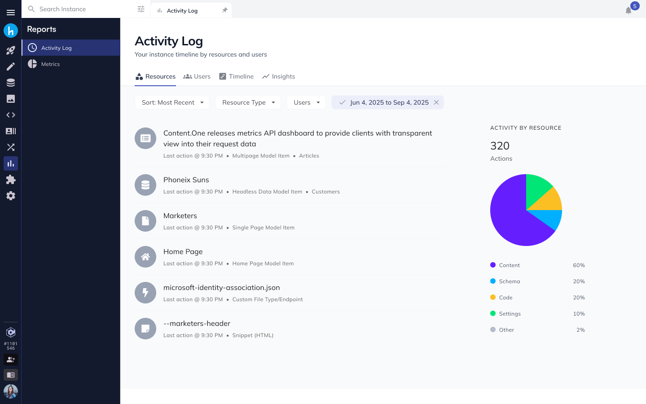Clear the Jun 4 to Sep 4 date filter
The image size is (646, 404).
click(436, 102)
